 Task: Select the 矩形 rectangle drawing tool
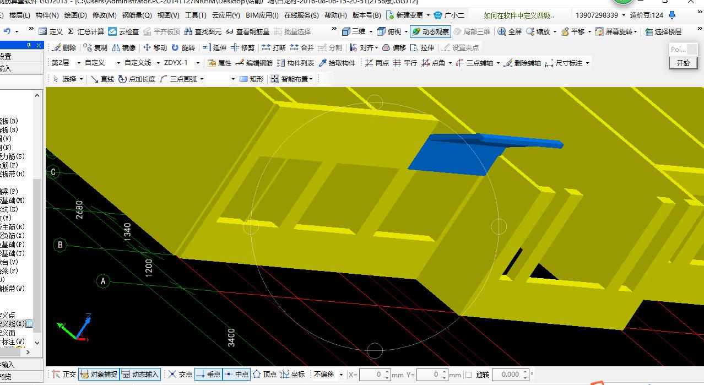click(252, 79)
